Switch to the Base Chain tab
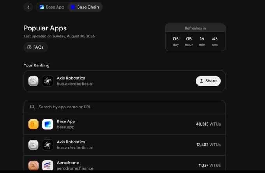Screen dimensions: 265x173 85,7
